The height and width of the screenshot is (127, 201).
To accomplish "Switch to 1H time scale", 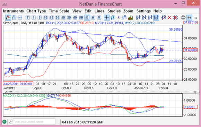I will click(x=63, y=17).
